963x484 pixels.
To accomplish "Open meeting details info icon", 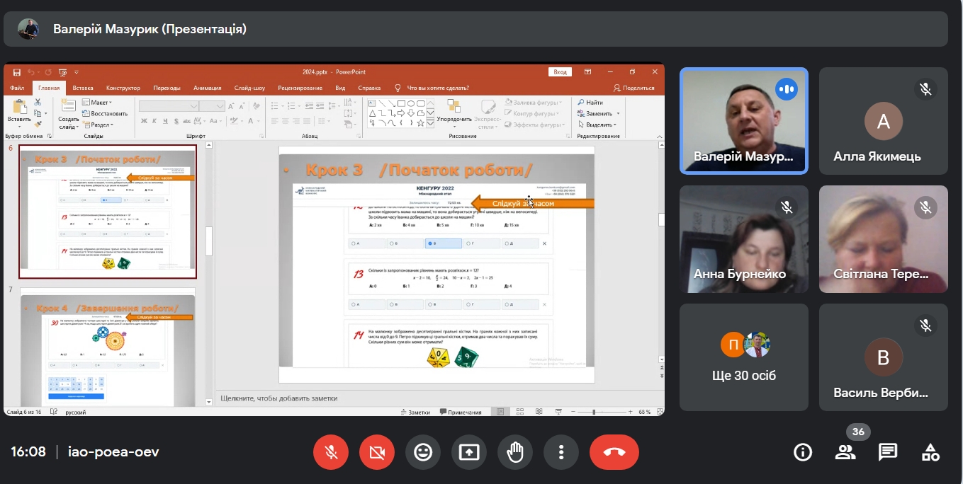I will tap(803, 452).
